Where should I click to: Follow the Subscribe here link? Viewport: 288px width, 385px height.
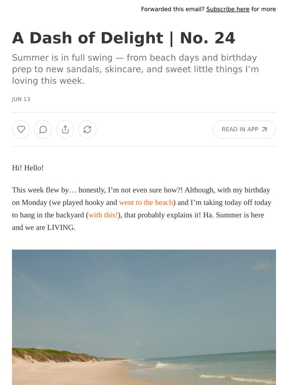click(228, 9)
